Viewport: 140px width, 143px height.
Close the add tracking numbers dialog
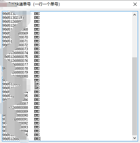click(x=135, y=4)
